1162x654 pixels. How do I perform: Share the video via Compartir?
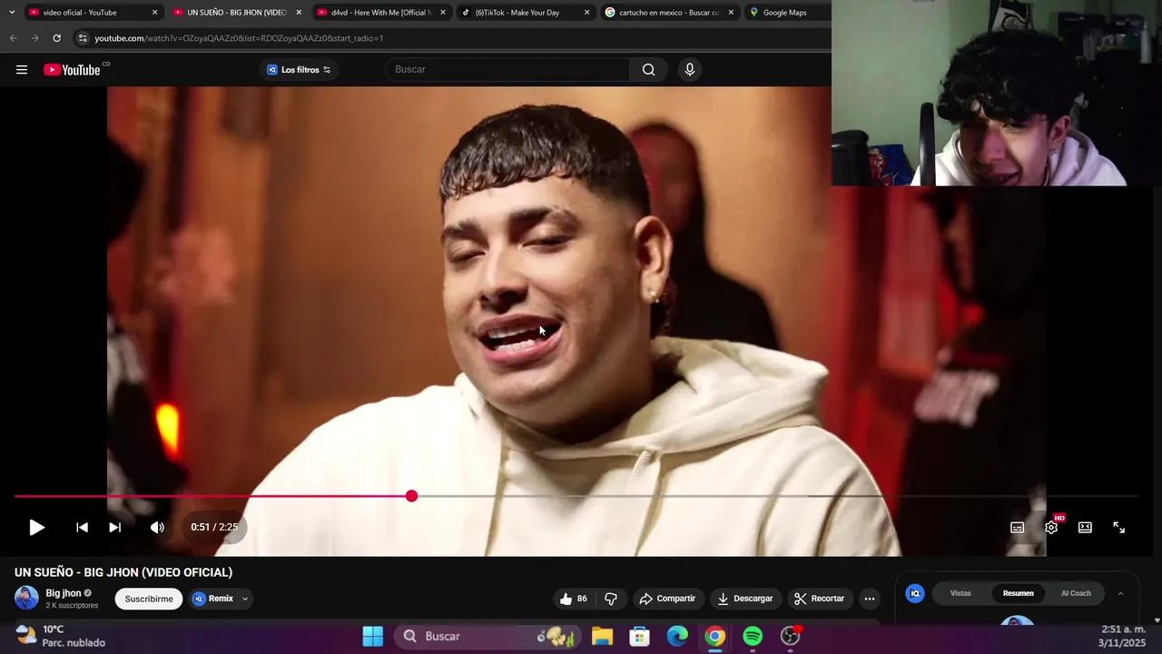point(667,599)
